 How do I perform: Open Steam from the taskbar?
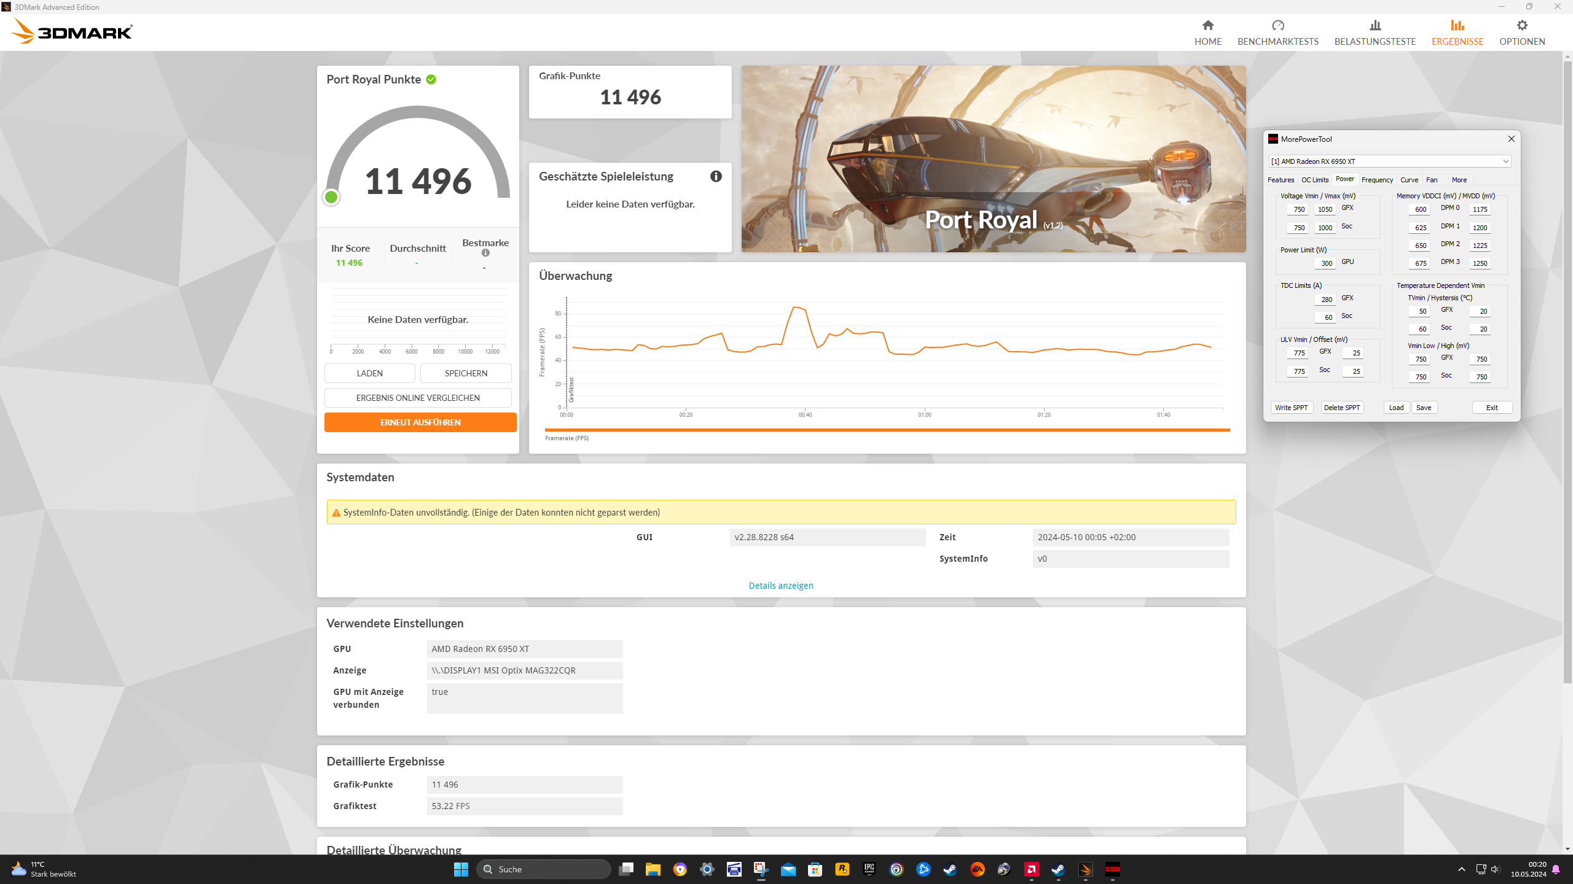[950, 869]
